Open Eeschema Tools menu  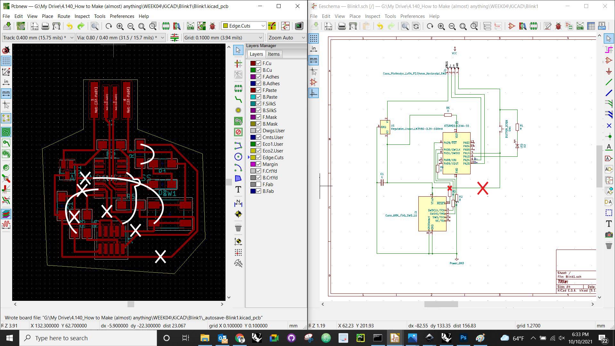pos(390,16)
